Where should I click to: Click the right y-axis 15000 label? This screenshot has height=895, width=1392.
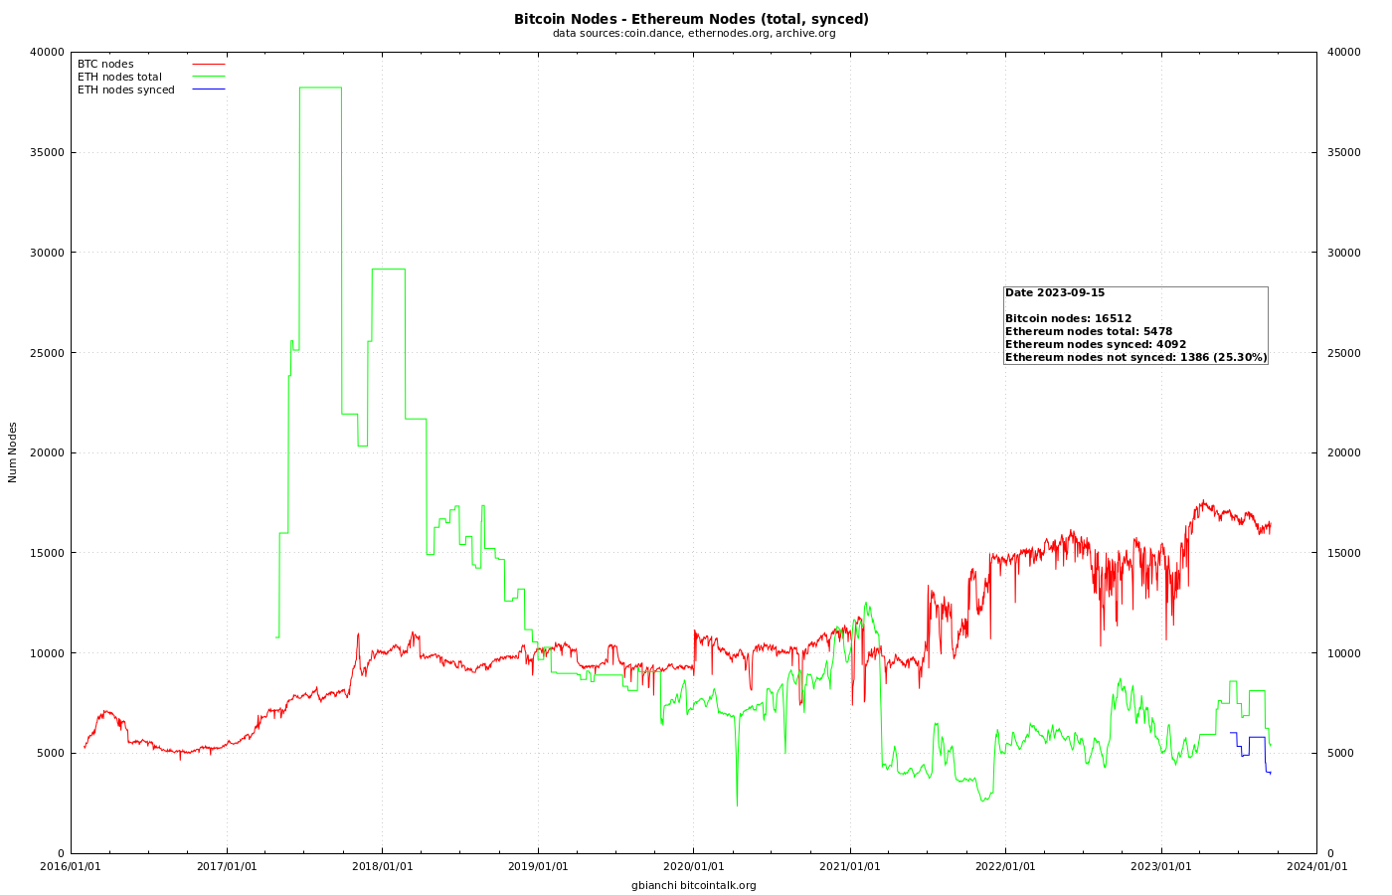coord(1342,553)
